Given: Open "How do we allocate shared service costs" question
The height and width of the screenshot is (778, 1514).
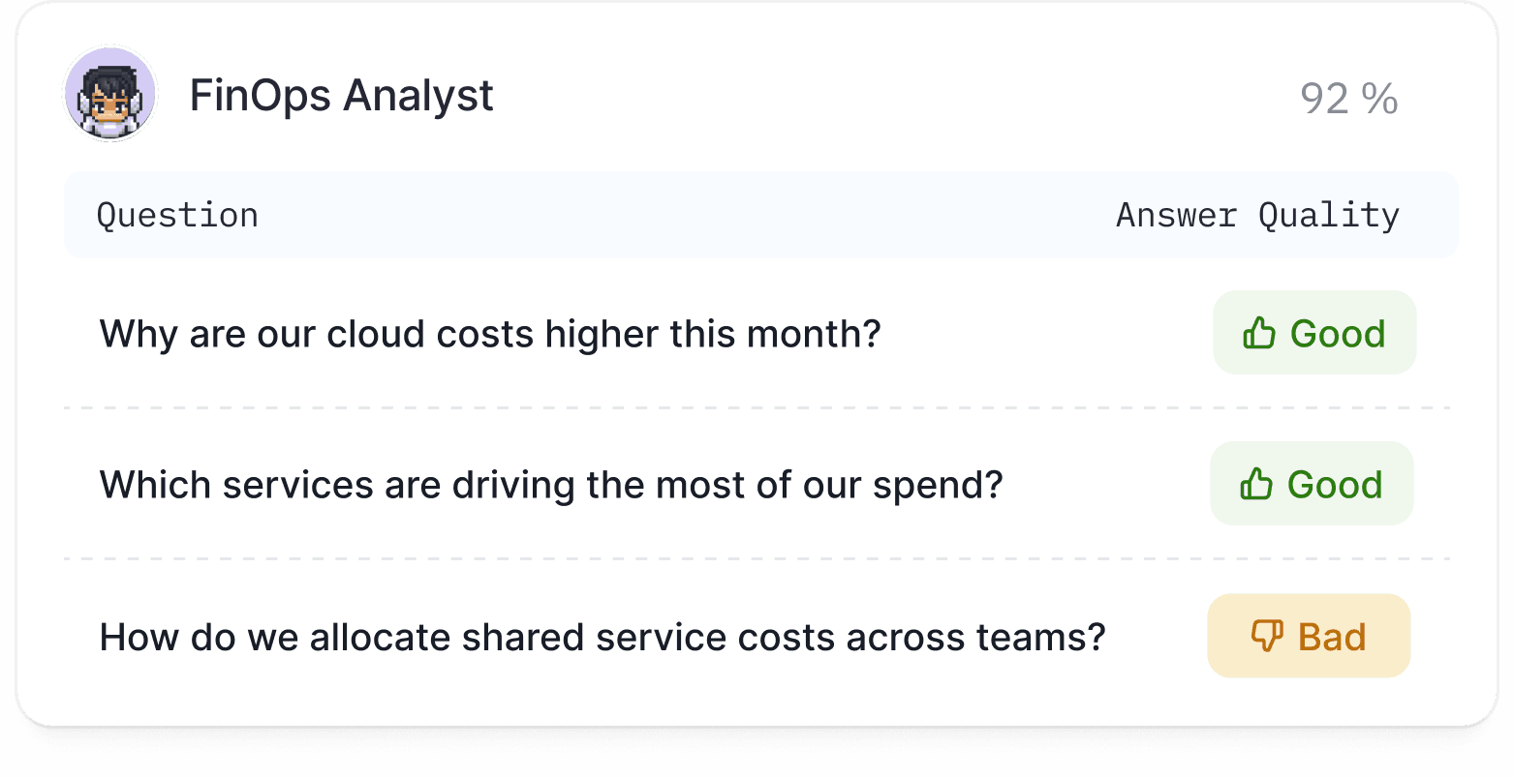Looking at the screenshot, I should tap(602, 638).
